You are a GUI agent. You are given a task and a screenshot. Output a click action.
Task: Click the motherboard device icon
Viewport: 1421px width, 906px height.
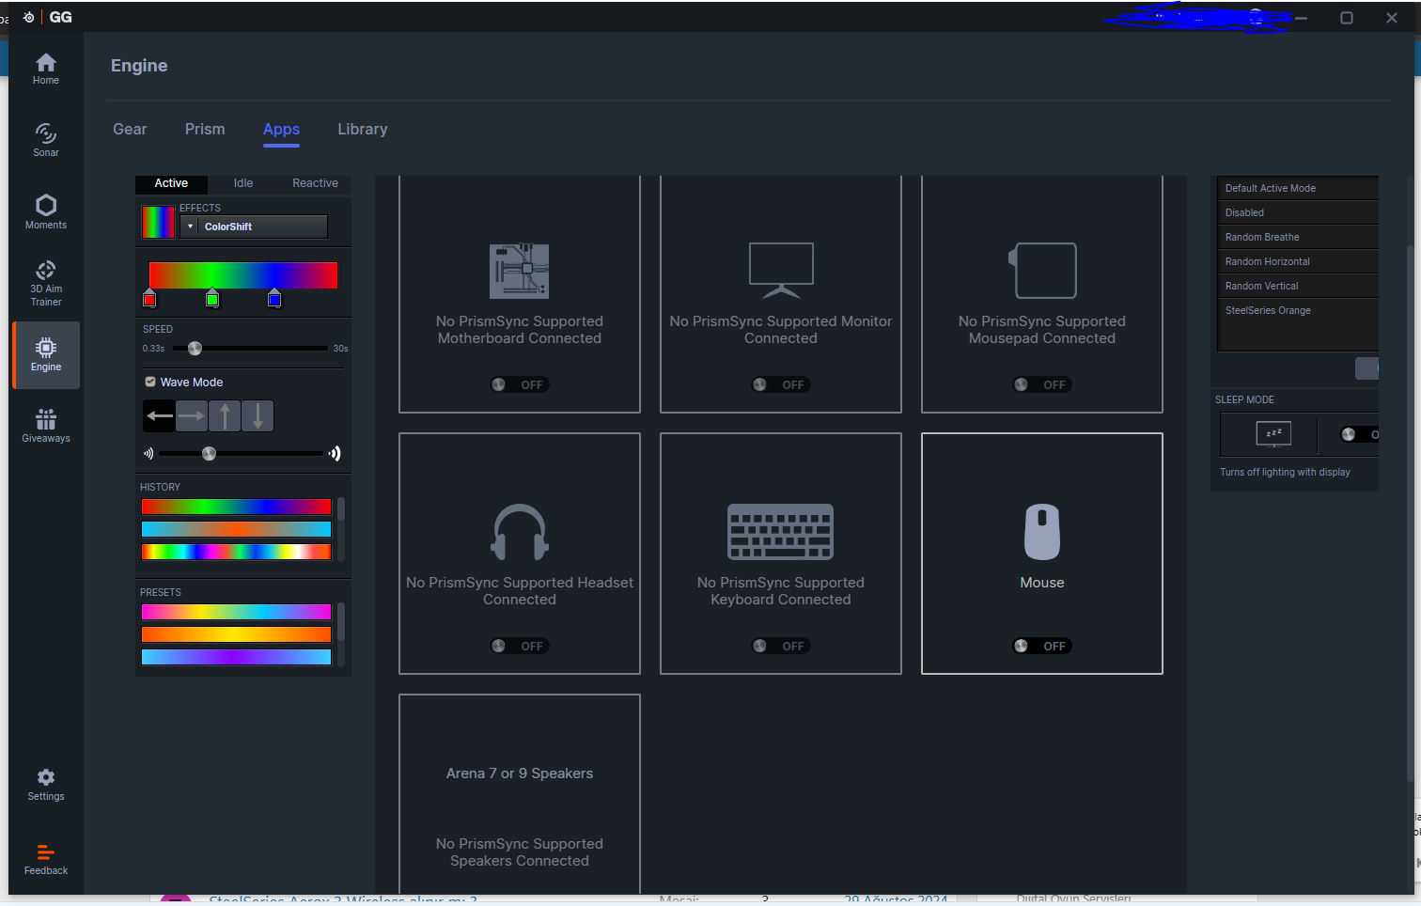(520, 271)
